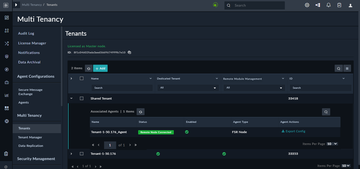Open Secure Message Exchange settings
The height and width of the screenshot is (169, 360).
point(30,92)
